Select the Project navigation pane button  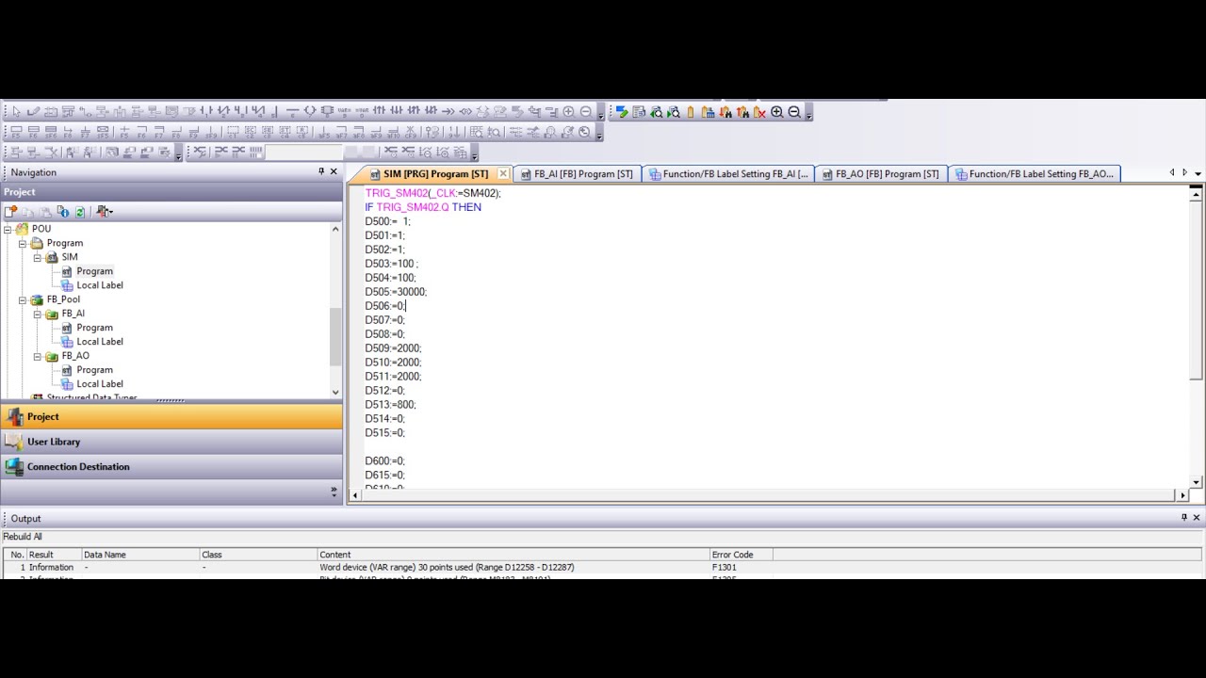(x=171, y=417)
